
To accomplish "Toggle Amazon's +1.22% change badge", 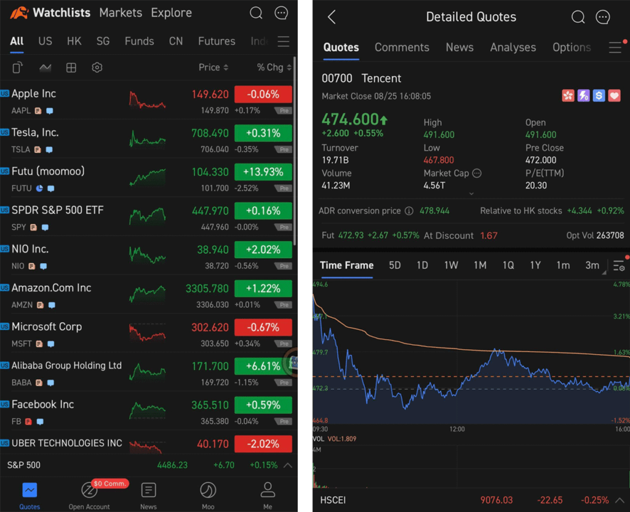I will 263,288.
